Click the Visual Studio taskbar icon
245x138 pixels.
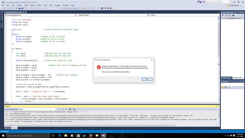point(103,135)
